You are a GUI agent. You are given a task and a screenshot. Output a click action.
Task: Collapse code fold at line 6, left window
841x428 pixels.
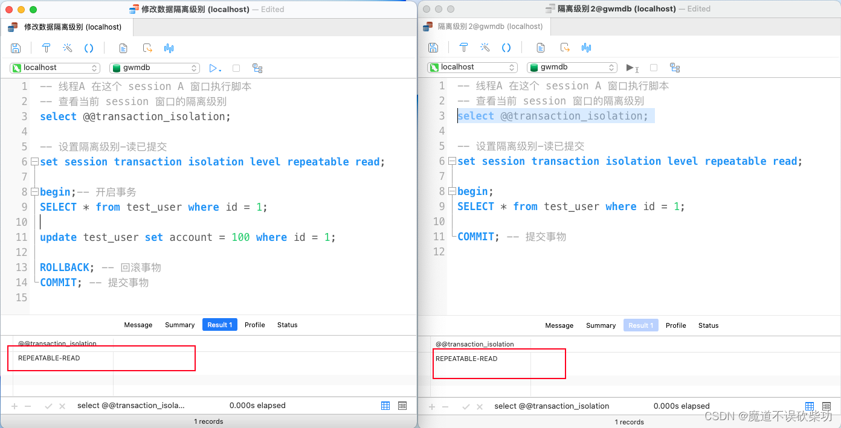pos(34,162)
